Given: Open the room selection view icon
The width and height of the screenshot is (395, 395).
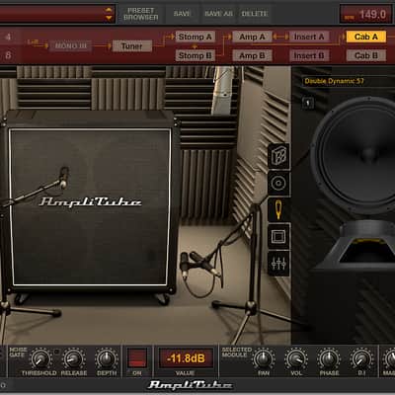Looking at the screenshot, I should click(x=278, y=236).
